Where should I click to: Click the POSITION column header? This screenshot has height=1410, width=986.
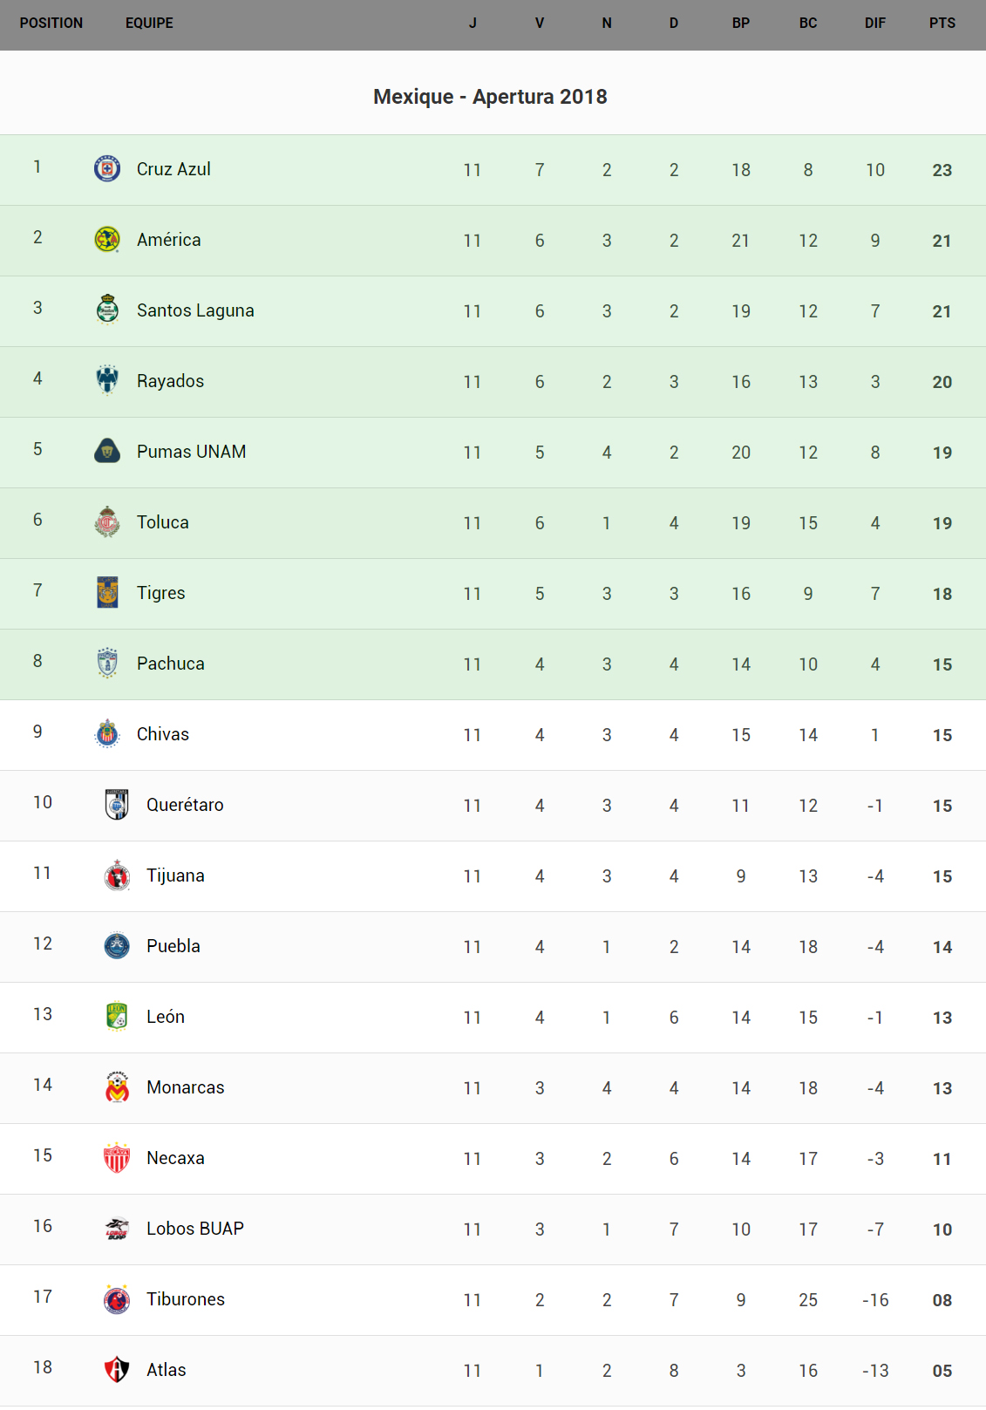(x=51, y=24)
